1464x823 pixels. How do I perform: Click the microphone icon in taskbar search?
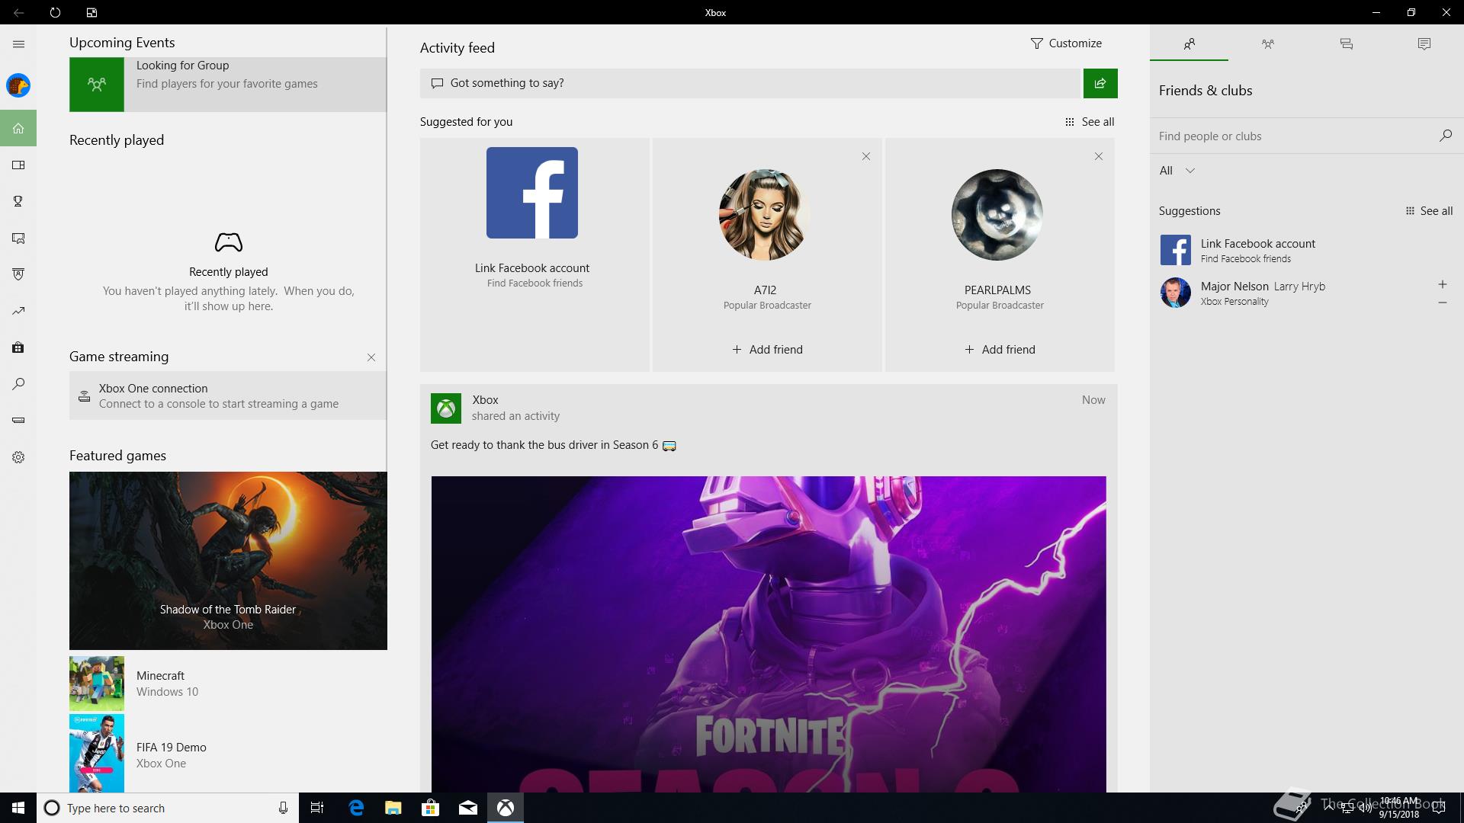click(283, 808)
